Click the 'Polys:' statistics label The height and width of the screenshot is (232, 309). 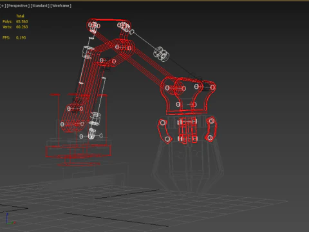(8, 21)
